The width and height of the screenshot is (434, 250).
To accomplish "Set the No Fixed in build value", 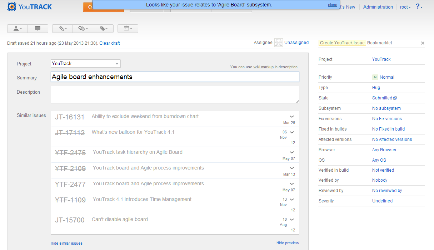I will click(389, 129).
